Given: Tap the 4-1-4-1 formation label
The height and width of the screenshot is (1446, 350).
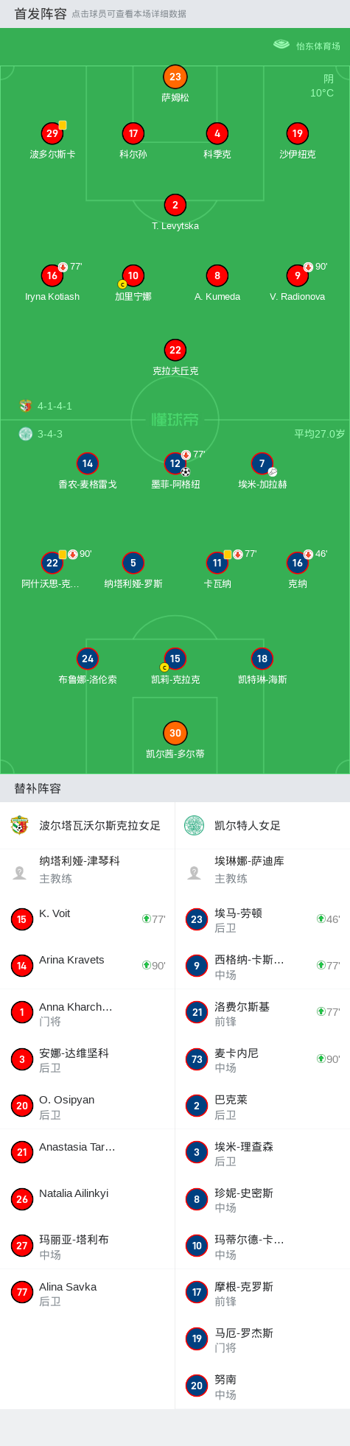Looking at the screenshot, I should coord(55,406).
